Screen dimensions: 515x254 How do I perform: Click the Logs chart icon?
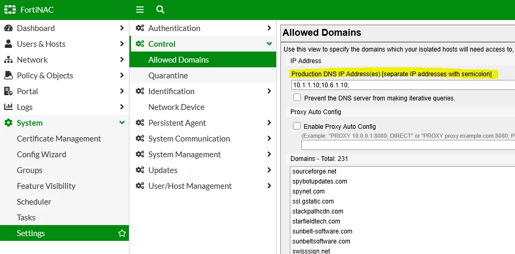(x=8, y=107)
